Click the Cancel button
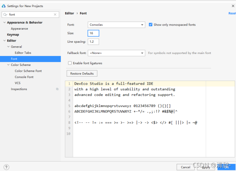The width and height of the screenshot is (236, 171). point(185,167)
